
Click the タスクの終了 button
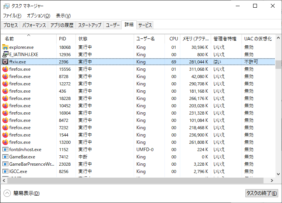coord(261,193)
